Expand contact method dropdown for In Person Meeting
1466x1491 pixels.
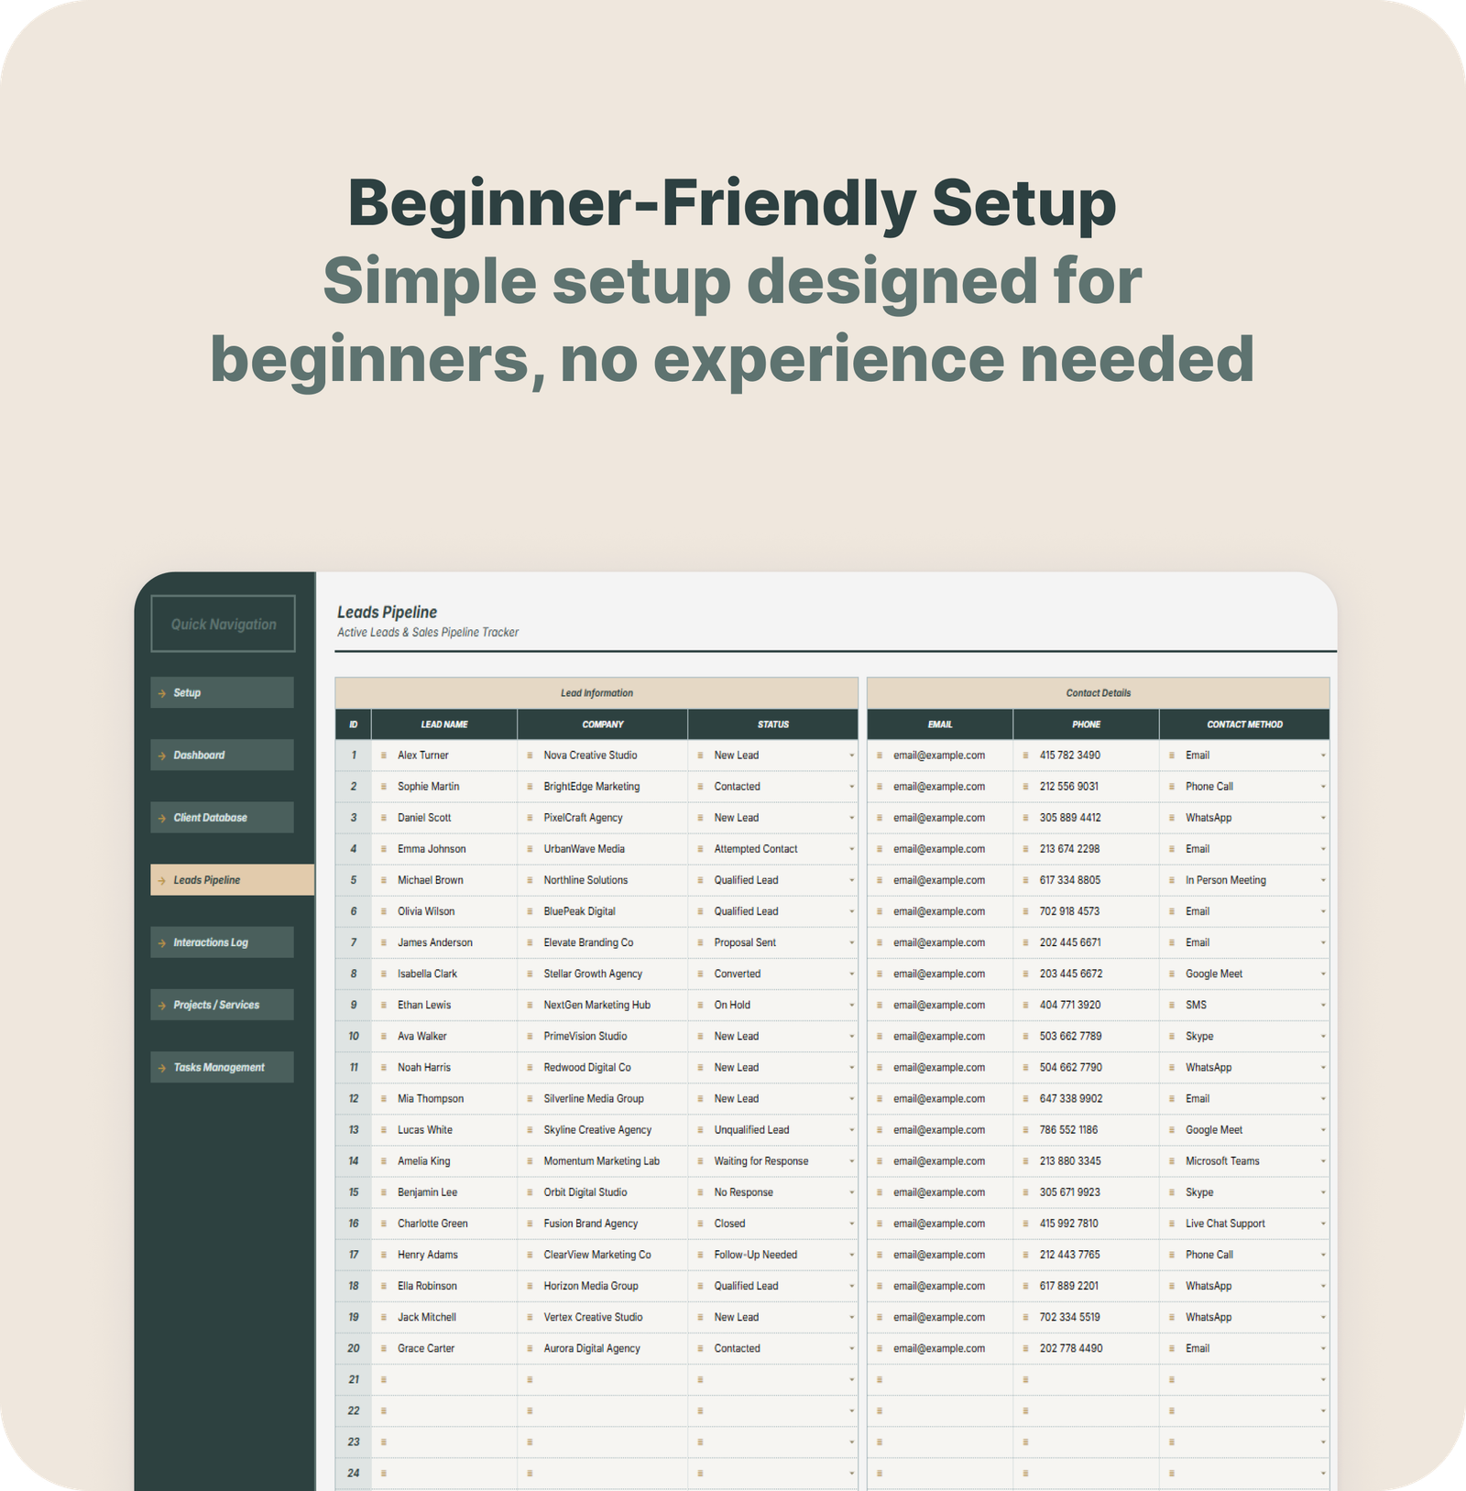point(1323,880)
